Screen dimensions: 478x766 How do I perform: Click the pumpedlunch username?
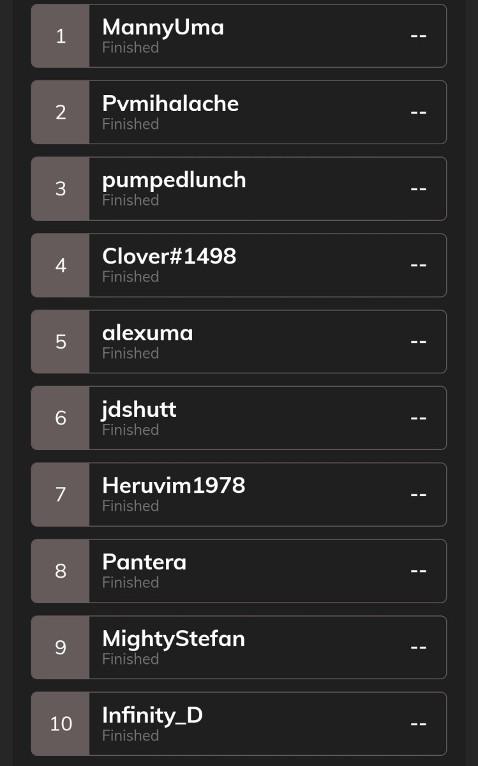(174, 181)
